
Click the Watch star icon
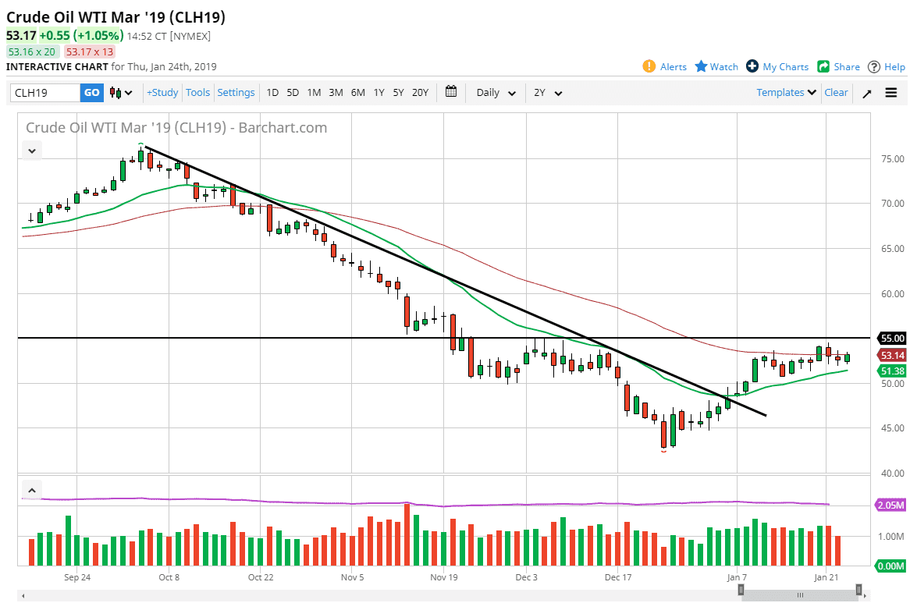point(701,66)
